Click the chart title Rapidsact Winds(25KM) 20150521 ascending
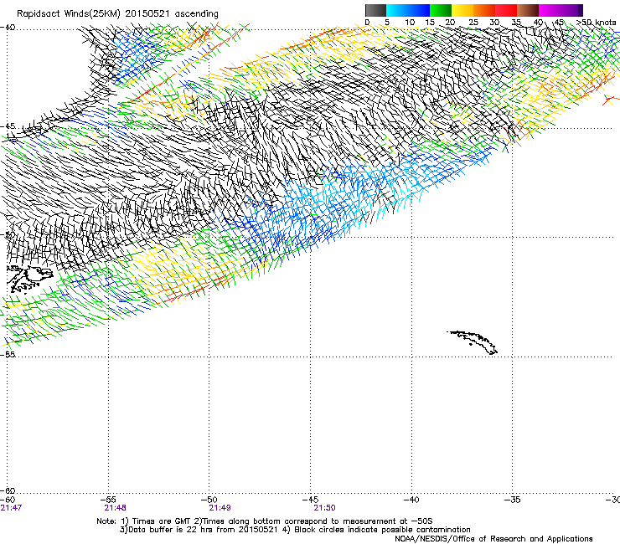The height and width of the screenshot is (544, 620). coord(117,14)
